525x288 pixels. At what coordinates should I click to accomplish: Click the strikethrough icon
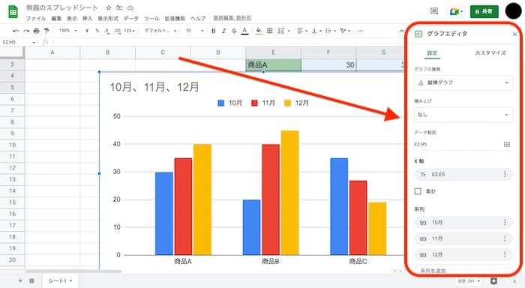pos(234,31)
